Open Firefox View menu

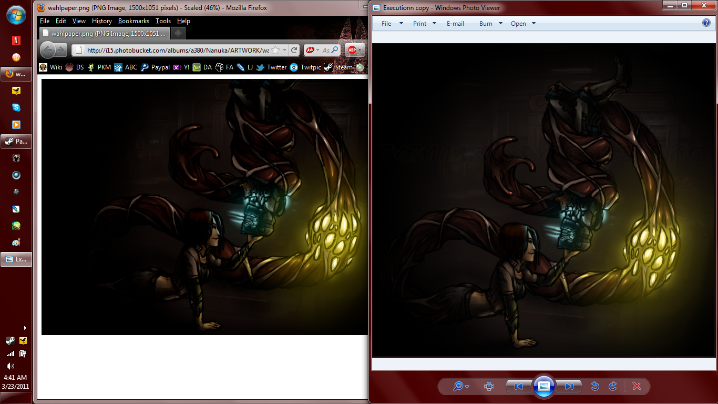(x=79, y=21)
